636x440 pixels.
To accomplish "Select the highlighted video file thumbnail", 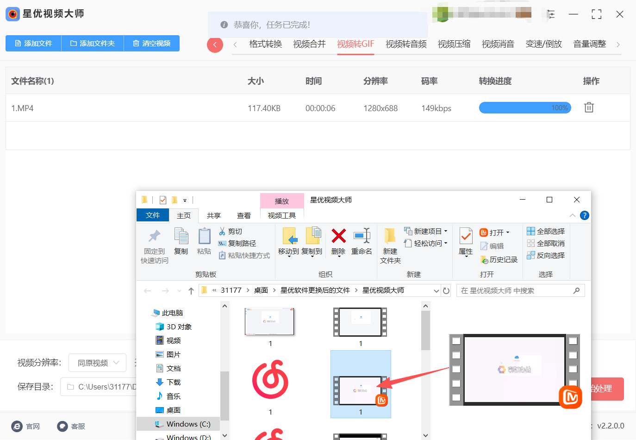I will (361, 384).
